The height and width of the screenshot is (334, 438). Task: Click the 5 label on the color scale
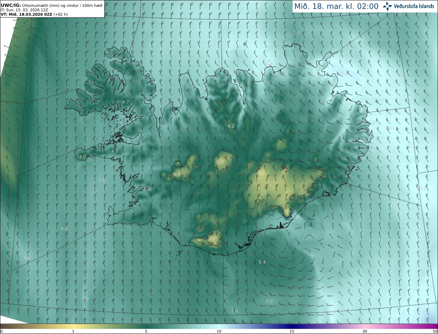(146, 331)
